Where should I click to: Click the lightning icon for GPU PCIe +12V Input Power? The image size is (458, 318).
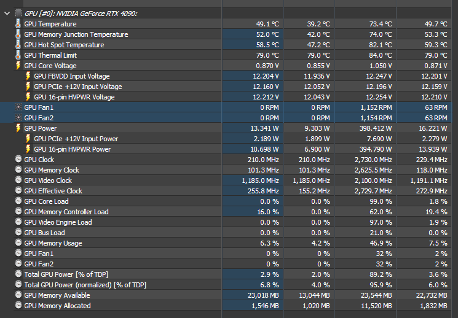tap(28, 139)
